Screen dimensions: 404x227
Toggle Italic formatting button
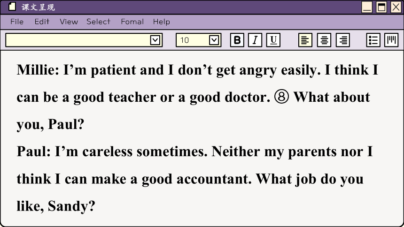pyautogui.click(x=255, y=40)
